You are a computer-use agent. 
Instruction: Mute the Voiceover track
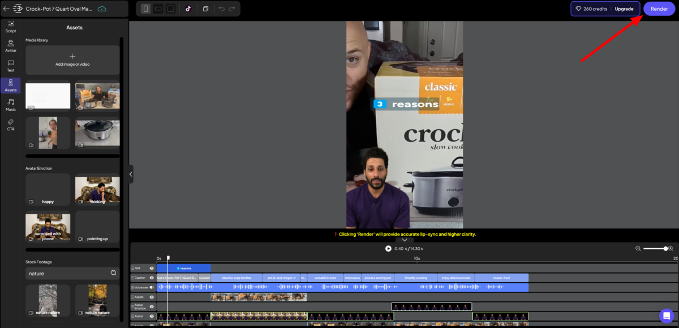(152, 287)
